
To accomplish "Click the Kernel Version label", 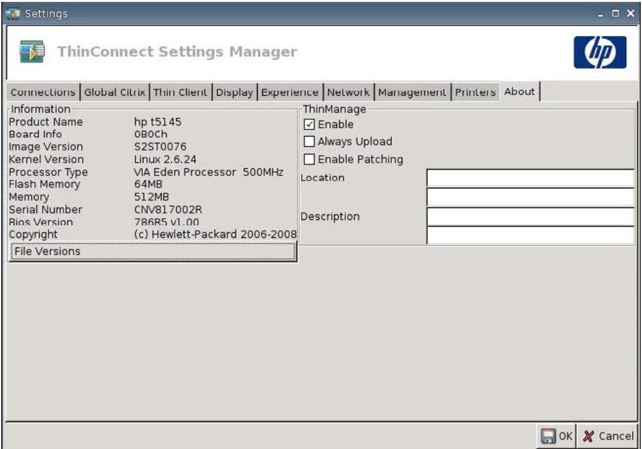I will point(46,159).
